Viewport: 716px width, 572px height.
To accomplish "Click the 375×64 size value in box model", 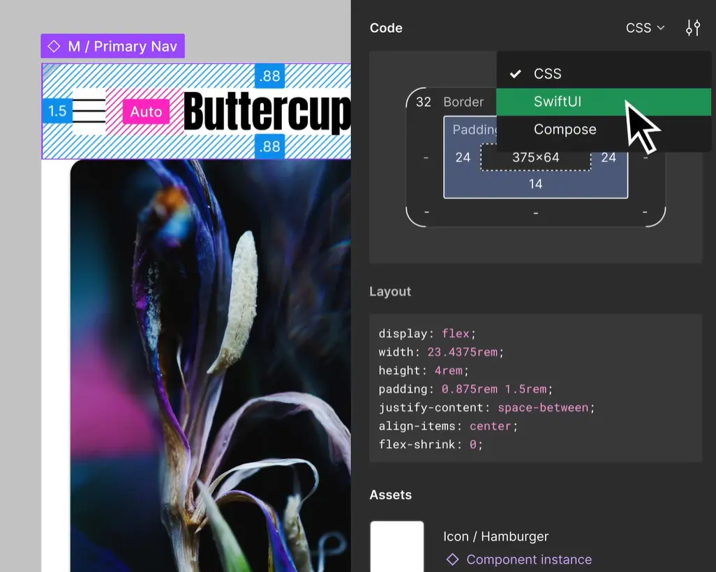I will point(535,157).
